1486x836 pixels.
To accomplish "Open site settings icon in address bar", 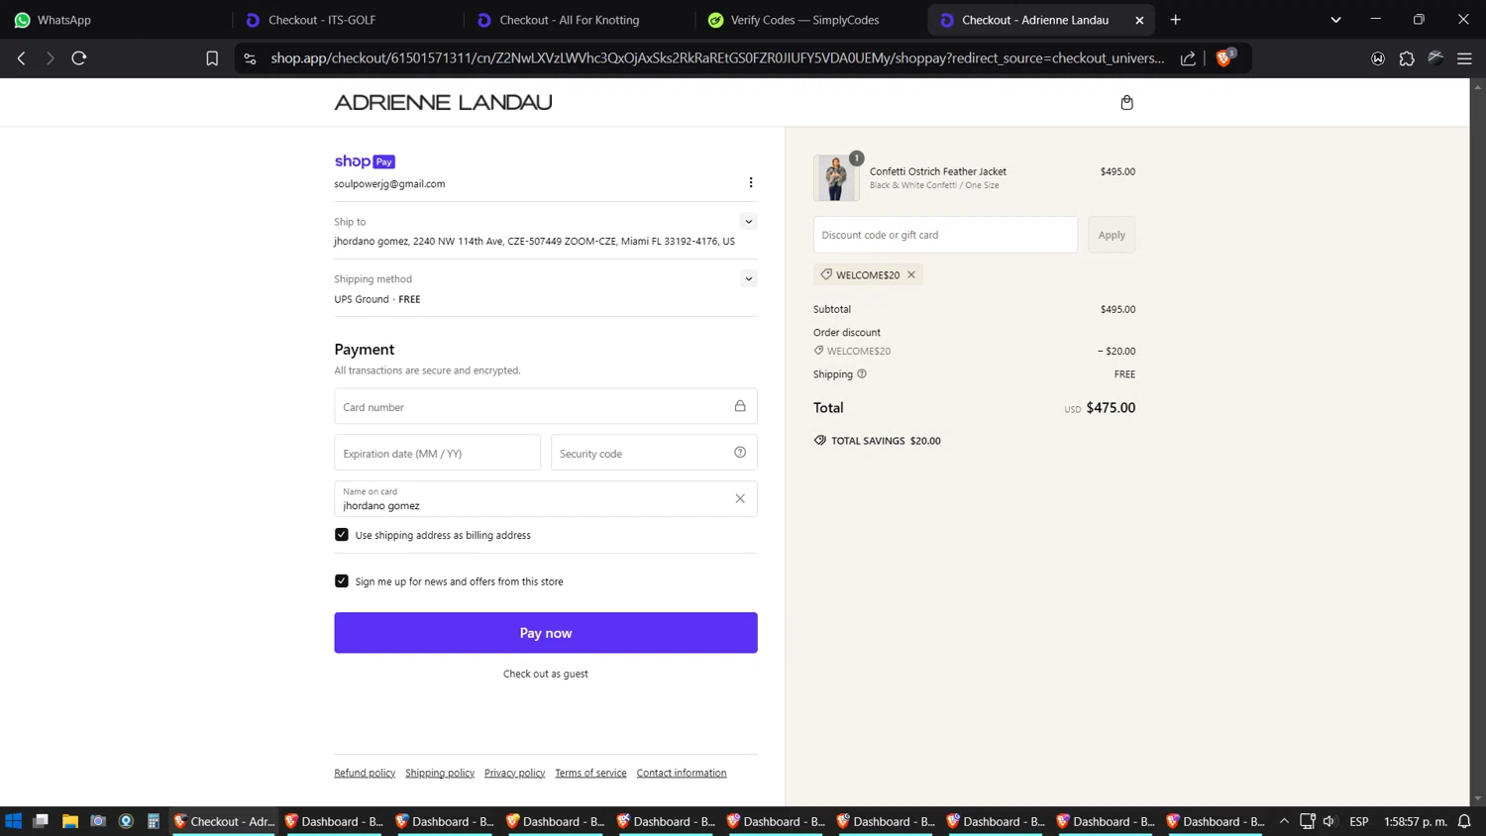I will click(250, 58).
